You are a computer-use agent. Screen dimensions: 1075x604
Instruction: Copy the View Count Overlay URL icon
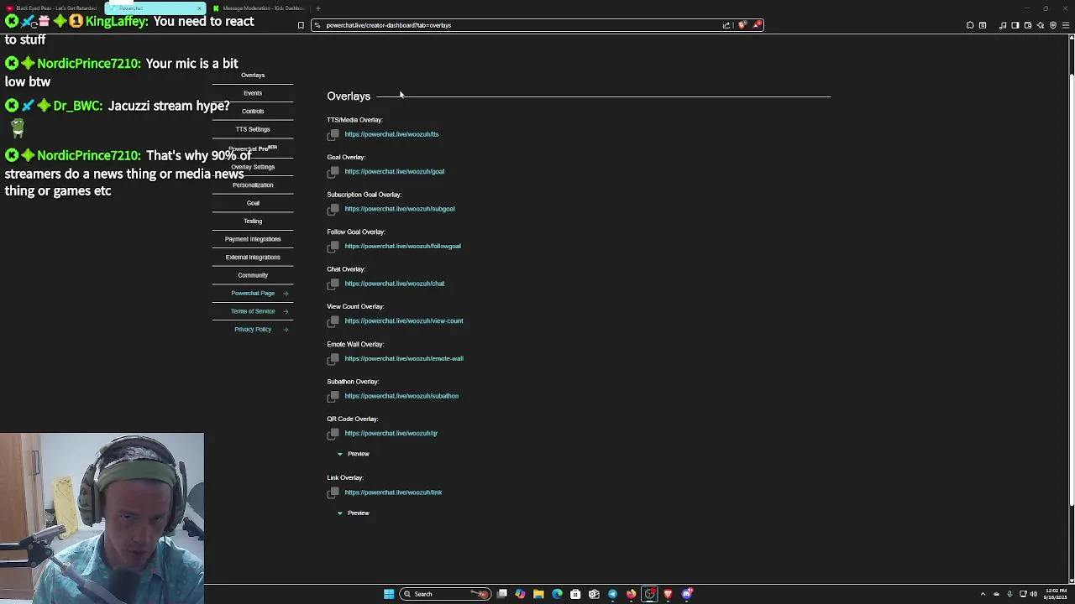(333, 321)
